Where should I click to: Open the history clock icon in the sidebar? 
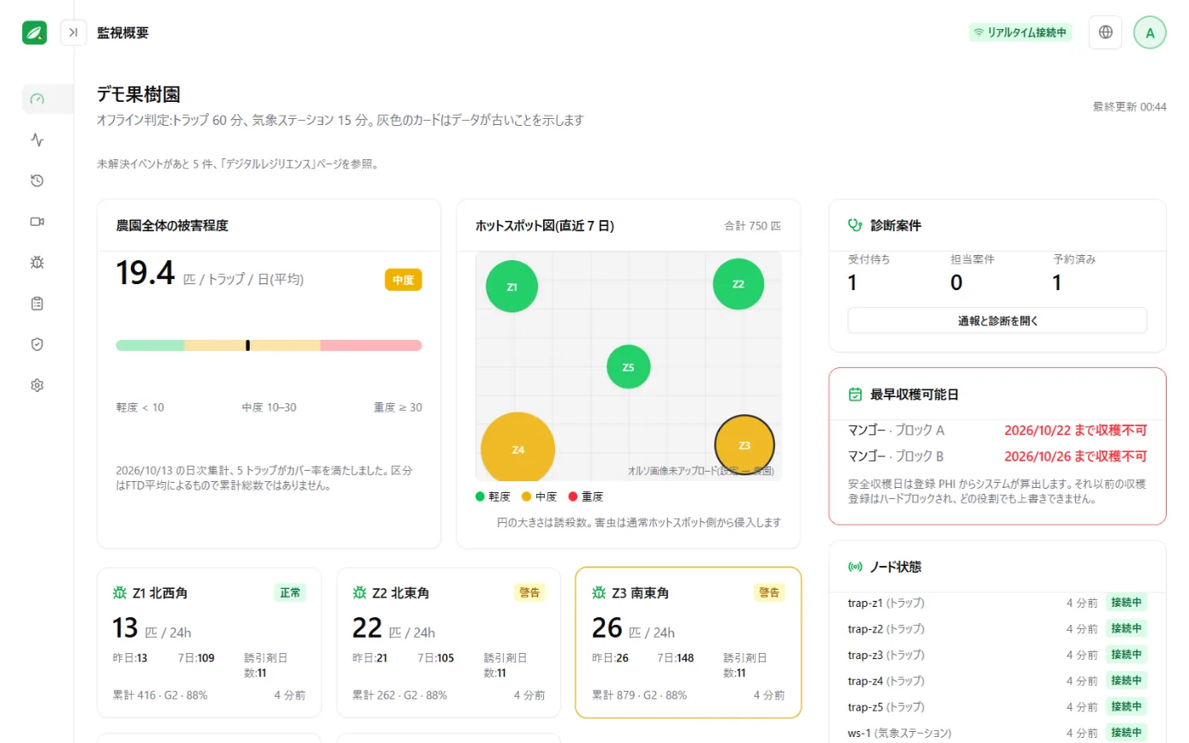pyautogui.click(x=37, y=181)
